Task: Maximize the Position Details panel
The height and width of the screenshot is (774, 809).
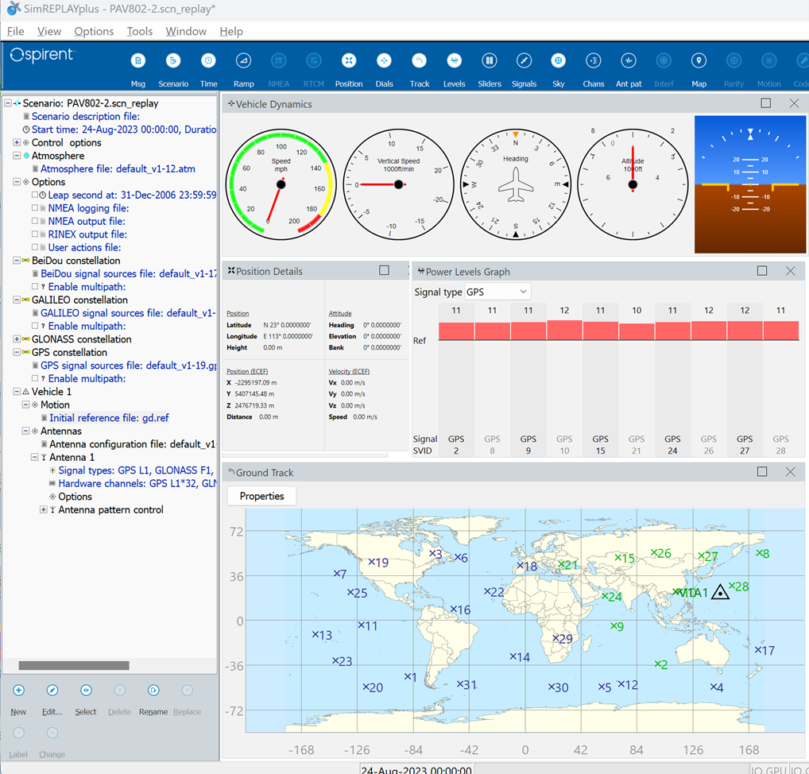Action: 384,270
